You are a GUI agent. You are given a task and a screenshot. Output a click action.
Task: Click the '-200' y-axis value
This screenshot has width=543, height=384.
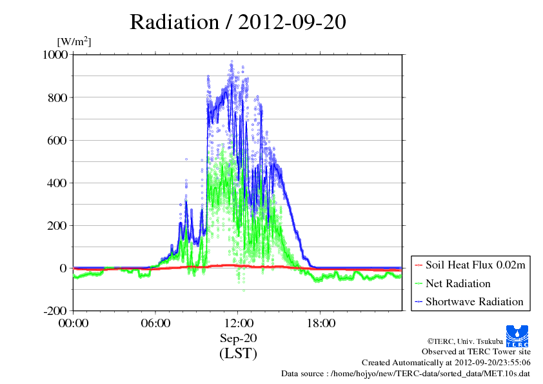[x=55, y=311]
